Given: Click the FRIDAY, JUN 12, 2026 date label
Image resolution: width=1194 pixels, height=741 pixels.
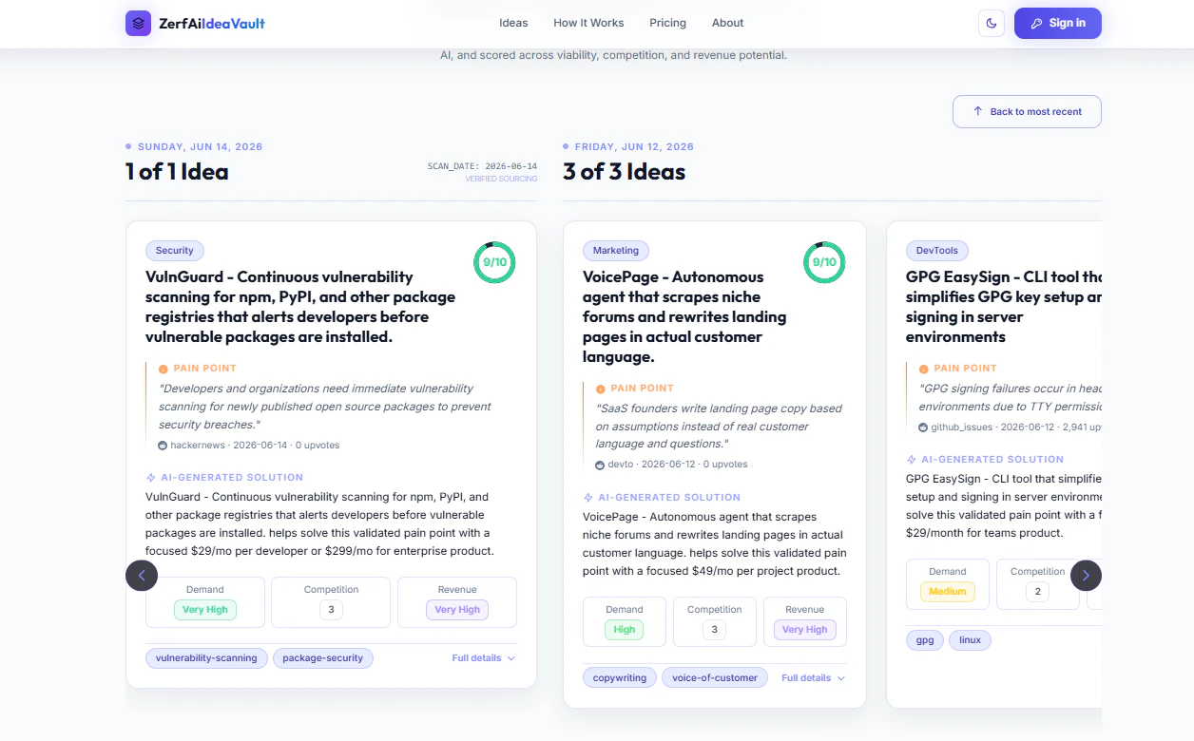Looking at the screenshot, I should pyautogui.click(x=634, y=147).
